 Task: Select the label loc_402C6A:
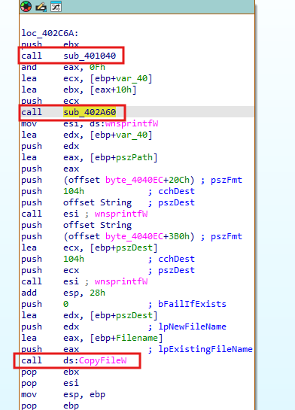point(50,33)
